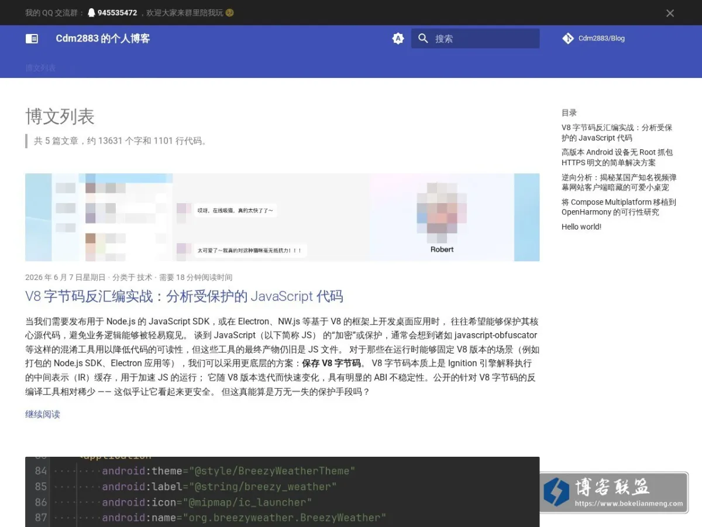Screen dimensions: 702x527
Task: Click the 目录 table of contents heading
Action: pyautogui.click(x=569, y=113)
